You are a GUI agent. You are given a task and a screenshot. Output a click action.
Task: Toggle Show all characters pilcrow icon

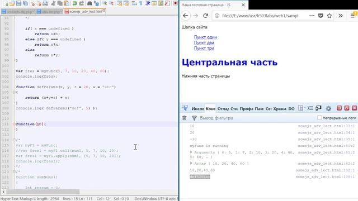(x=140, y=3)
